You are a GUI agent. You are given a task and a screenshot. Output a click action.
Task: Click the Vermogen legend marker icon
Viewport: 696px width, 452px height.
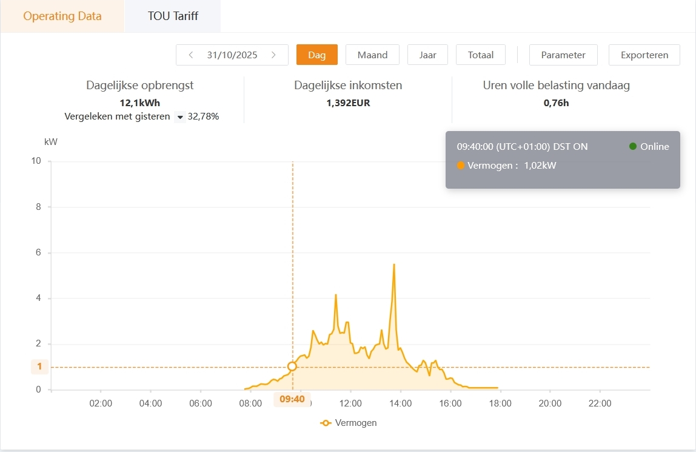(326, 423)
